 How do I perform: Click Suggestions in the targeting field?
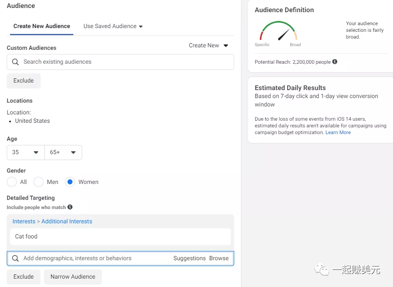coord(189,259)
